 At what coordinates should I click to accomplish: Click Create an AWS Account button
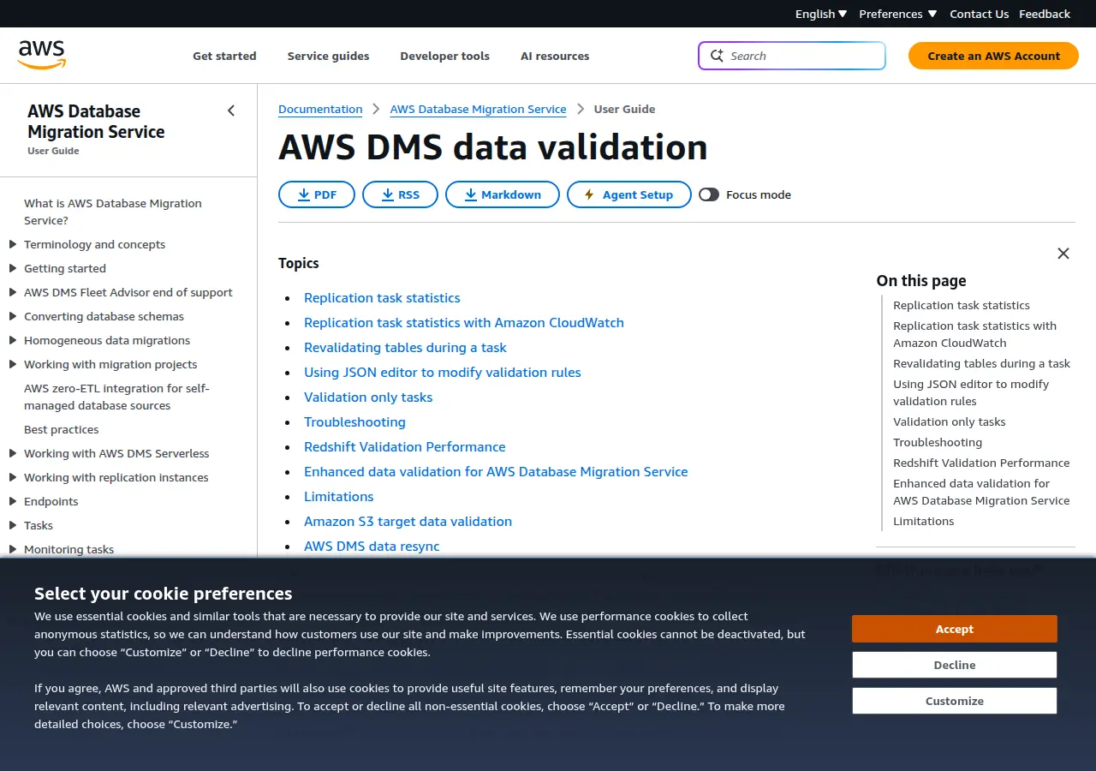point(993,56)
